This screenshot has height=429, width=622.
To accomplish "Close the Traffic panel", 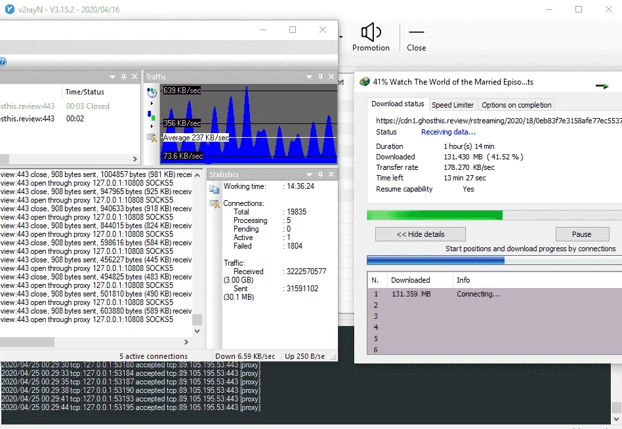I will [331, 77].
